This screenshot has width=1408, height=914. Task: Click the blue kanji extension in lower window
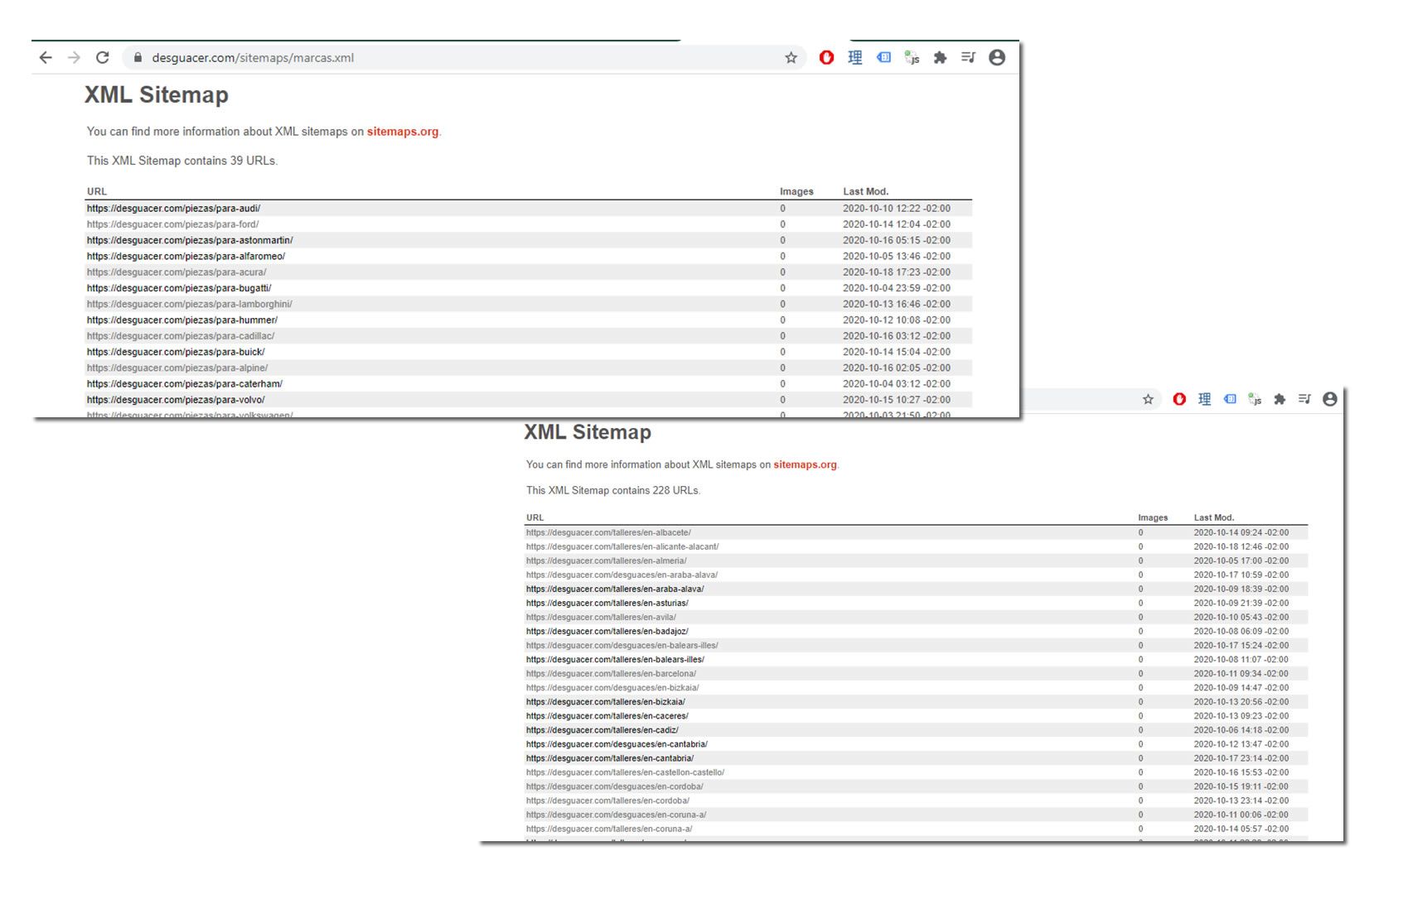click(1204, 400)
